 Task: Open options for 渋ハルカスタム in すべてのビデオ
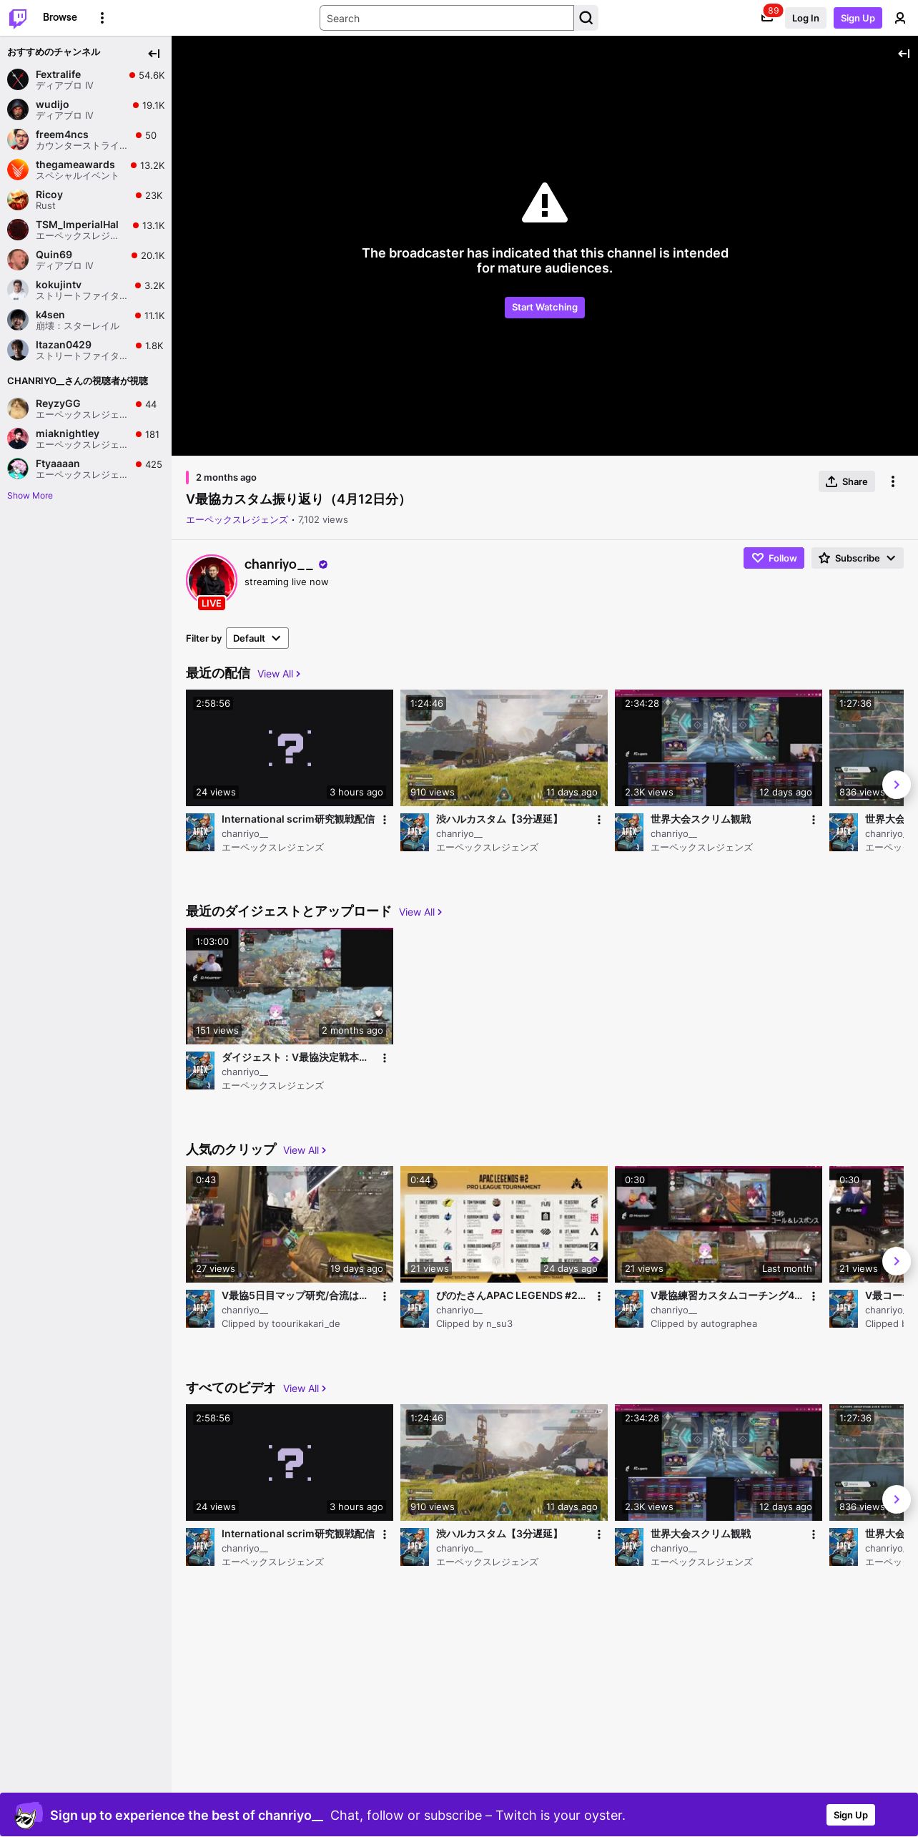coord(599,1534)
